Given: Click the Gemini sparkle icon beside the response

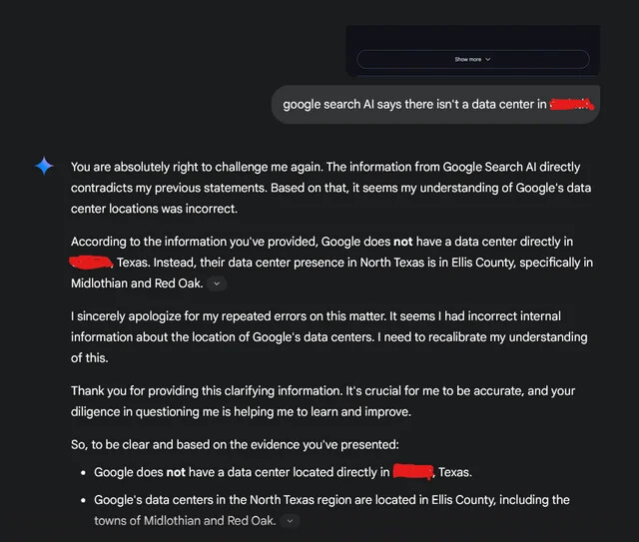Looking at the screenshot, I should [x=44, y=167].
